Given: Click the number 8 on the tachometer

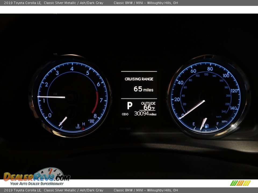Looking at the screenshot, I should pos(95,116).
